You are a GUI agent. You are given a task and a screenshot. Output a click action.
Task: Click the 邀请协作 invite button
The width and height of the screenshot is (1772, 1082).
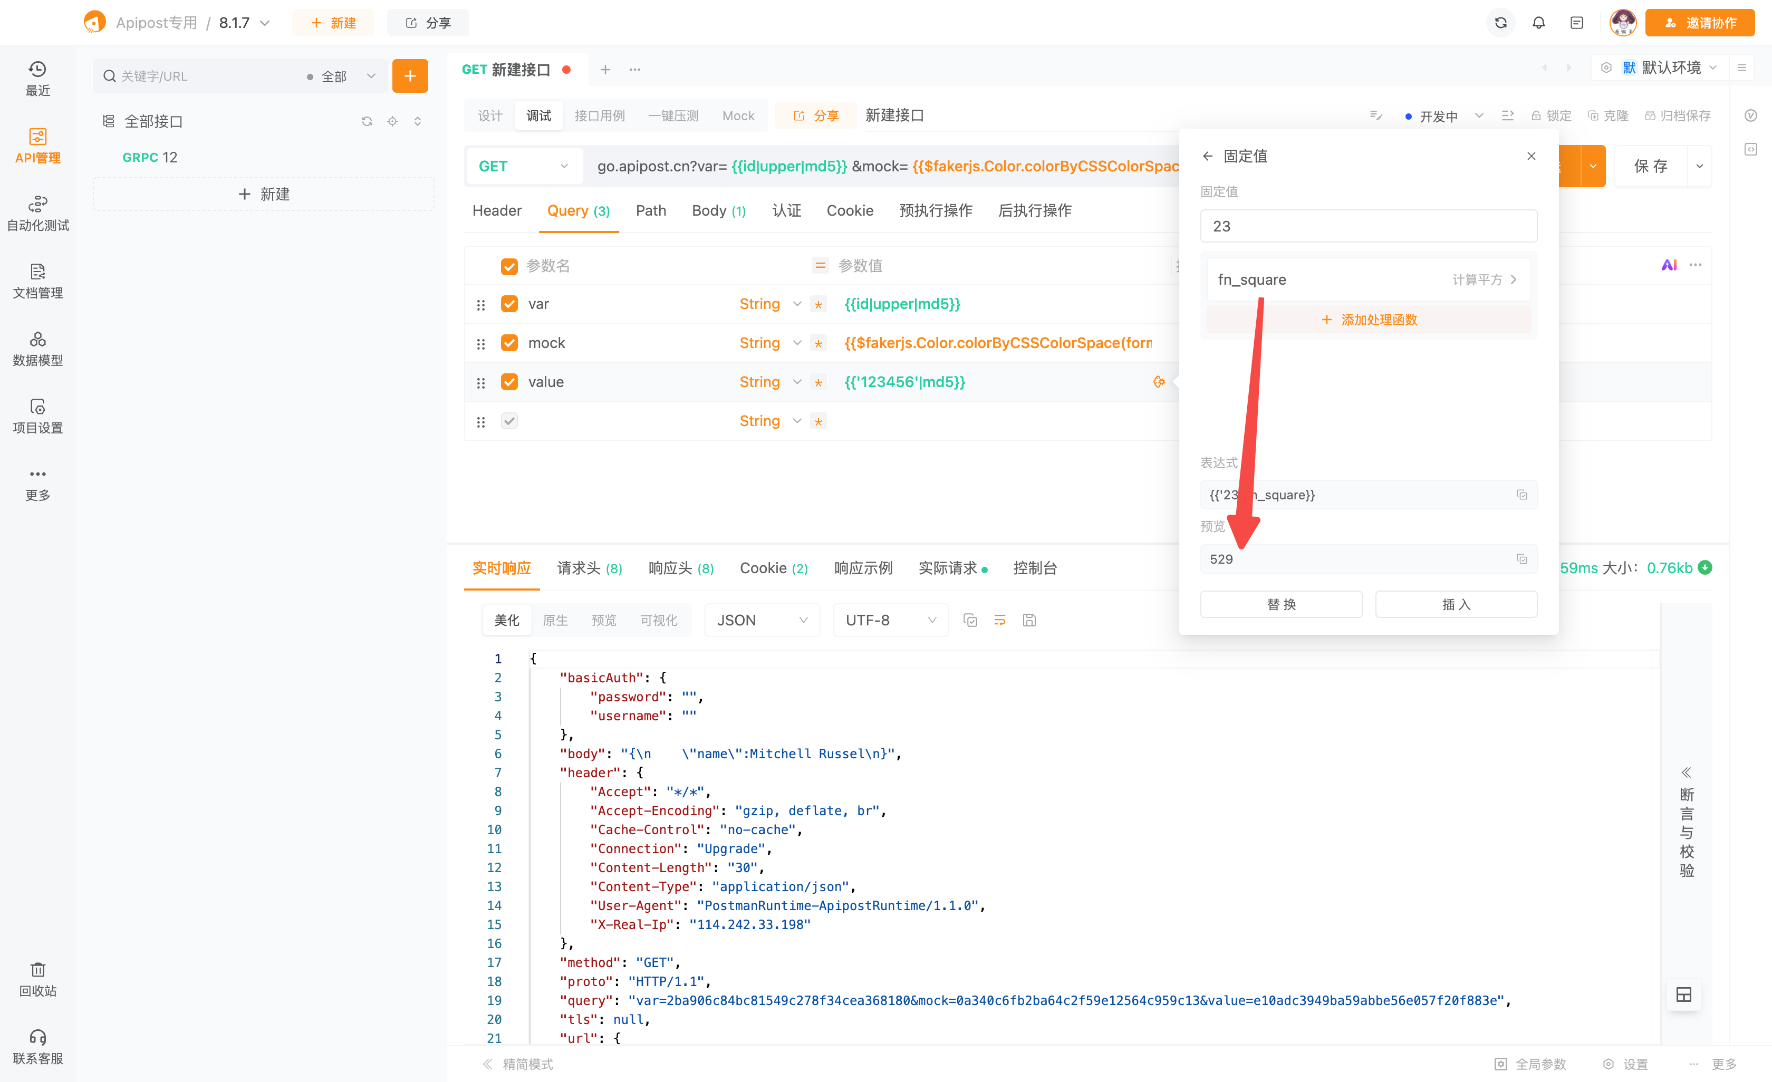[x=1700, y=23]
